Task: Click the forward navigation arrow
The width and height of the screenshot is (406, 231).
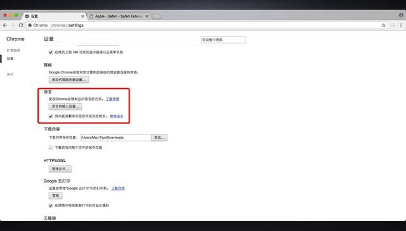Action: (x=13, y=25)
